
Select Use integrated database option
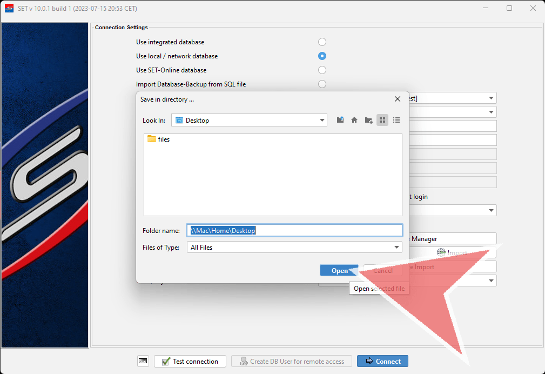[322, 42]
